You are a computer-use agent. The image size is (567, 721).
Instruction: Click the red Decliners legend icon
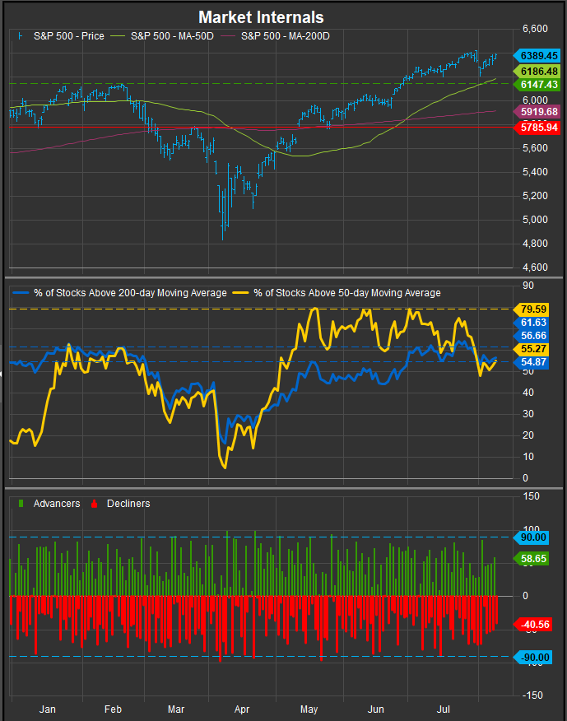click(93, 503)
